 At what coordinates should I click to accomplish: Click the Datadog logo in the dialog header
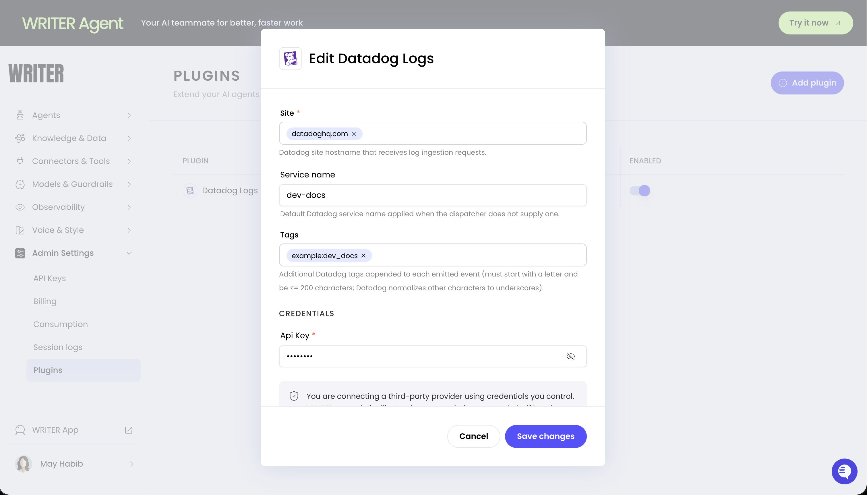[x=290, y=59]
